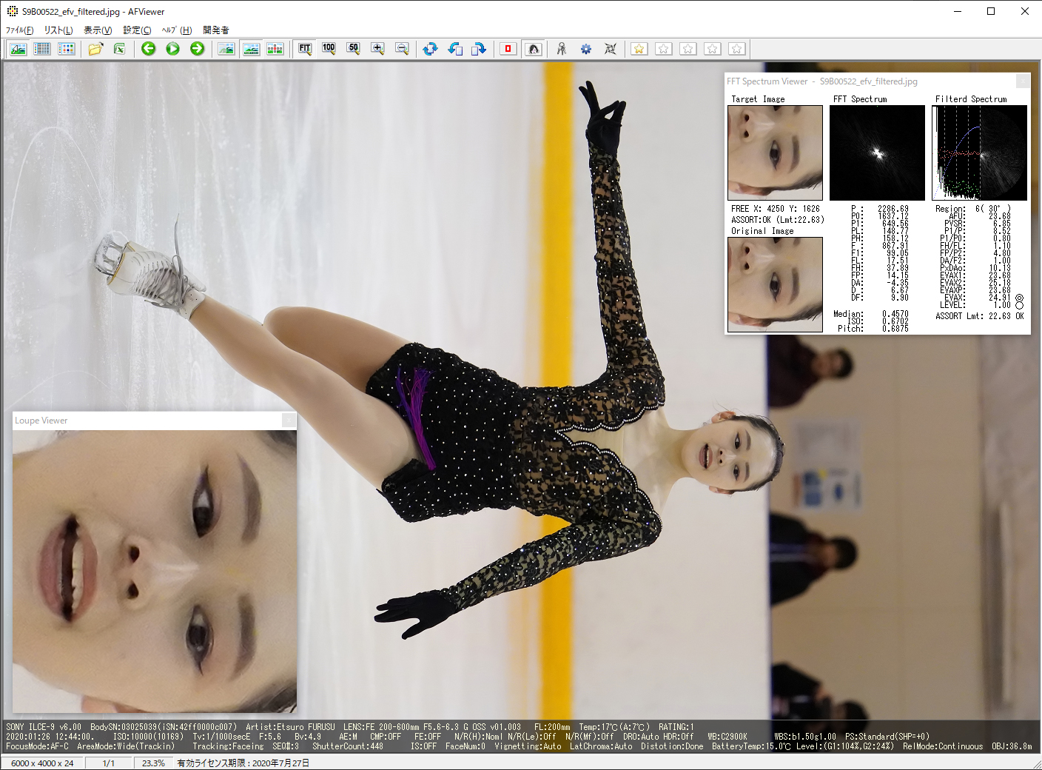Select the LEVEL radio button in FFT viewer
Viewport: 1042px width, 770px height.
click(x=1019, y=305)
